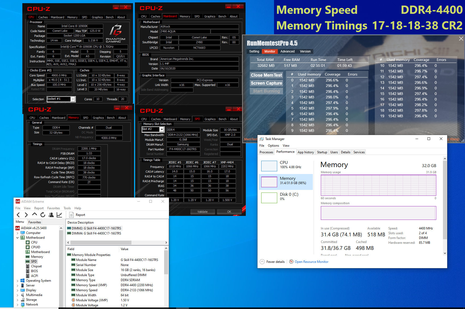Open the App history tab in Task Manager
This screenshot has height=309, width=465.
(306, 152)
